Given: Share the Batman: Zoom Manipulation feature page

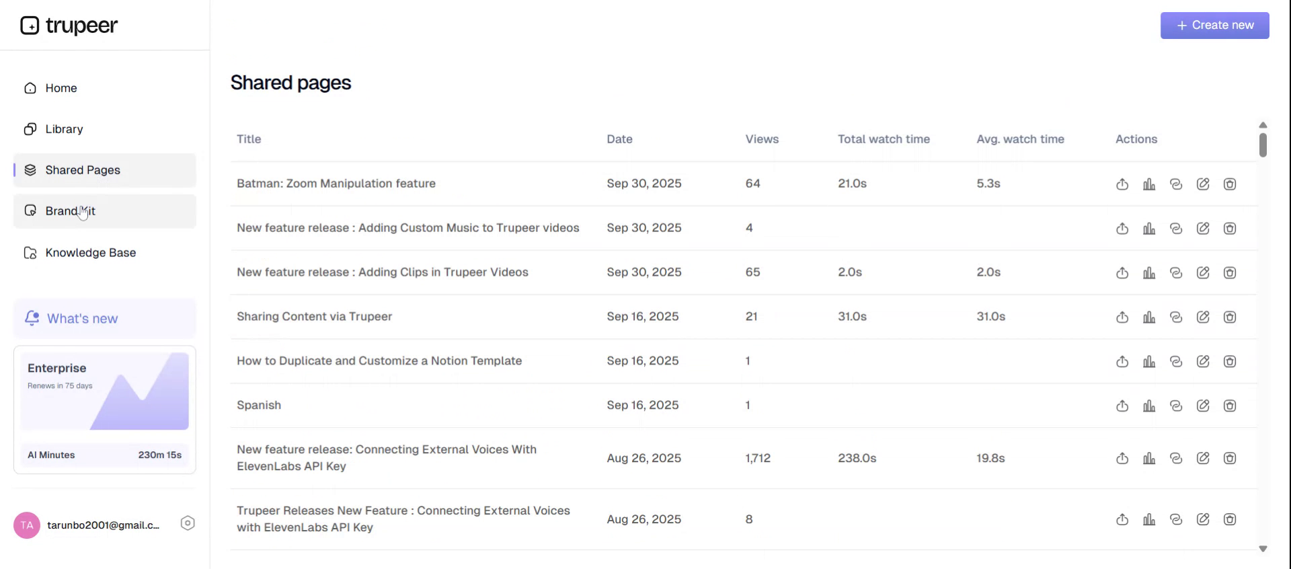Looking at the screenshot, I should coord(1122,184).
